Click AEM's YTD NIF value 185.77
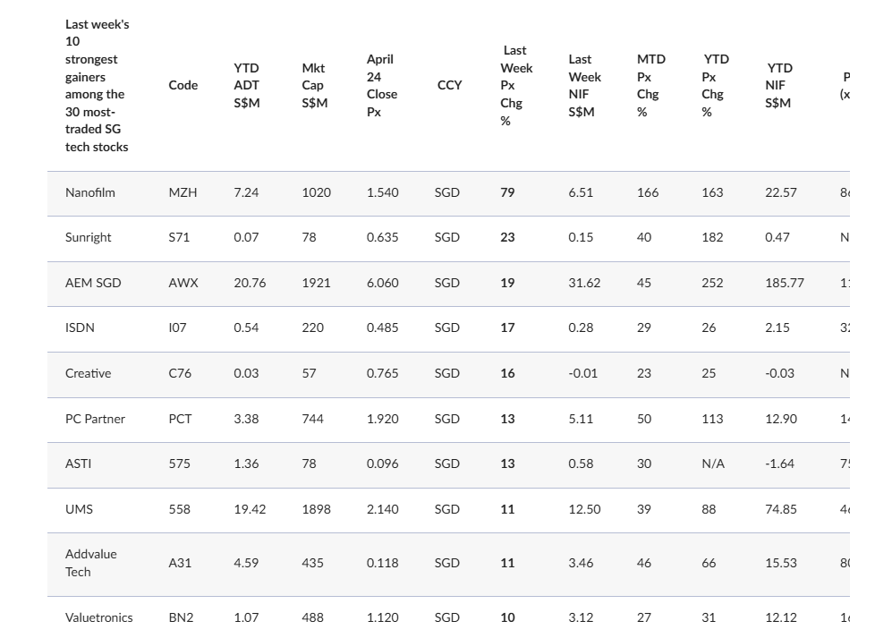875x638 pixels. [x=784, y=283]
